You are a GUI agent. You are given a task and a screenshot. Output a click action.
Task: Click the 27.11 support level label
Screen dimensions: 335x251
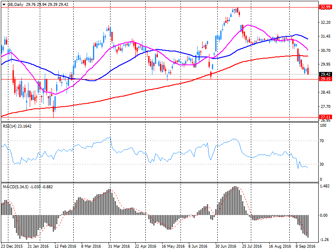325,117
